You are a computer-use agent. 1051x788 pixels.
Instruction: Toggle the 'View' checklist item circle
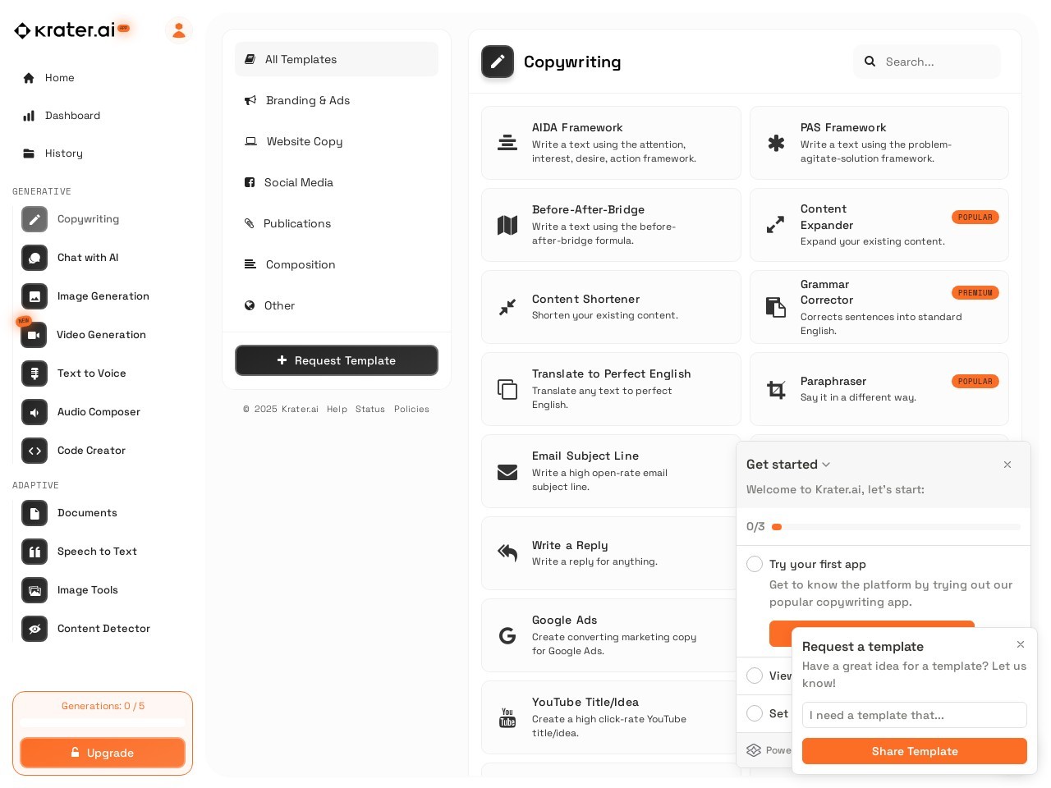pyautogui.click(x=755, y=676)
